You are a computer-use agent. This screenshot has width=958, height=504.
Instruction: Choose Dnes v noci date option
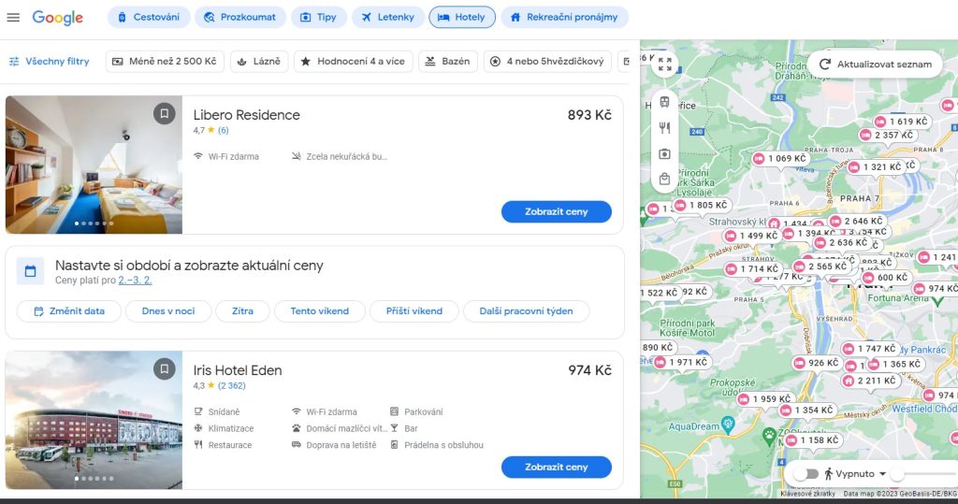(x=168, y=311)
